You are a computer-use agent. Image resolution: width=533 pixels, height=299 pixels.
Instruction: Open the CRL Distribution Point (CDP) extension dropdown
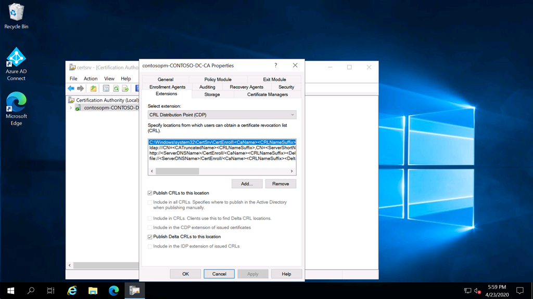point(293,114)
